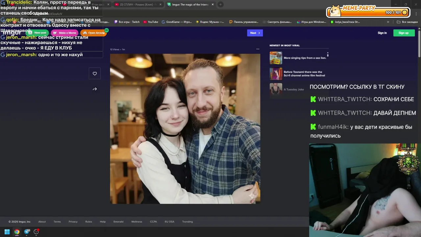Open the Wellness footer link
The image size is (421, 237).
tap(137, 222)
